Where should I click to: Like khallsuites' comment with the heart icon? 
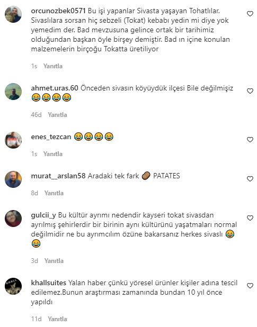click(x=250, y=286)
